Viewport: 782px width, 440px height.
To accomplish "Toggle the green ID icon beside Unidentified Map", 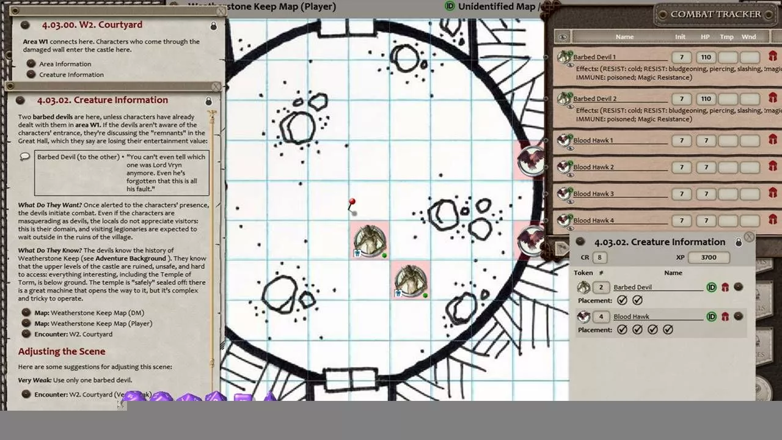I will (450, 6).
